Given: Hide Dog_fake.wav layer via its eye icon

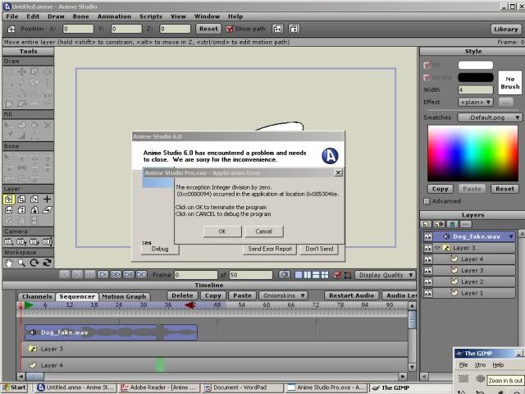Looking at the screenshot, I should pyautogui.click(x=428, y=236).
